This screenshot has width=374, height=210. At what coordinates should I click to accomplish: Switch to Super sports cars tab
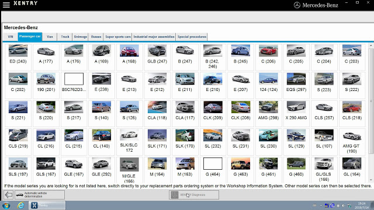118,37
